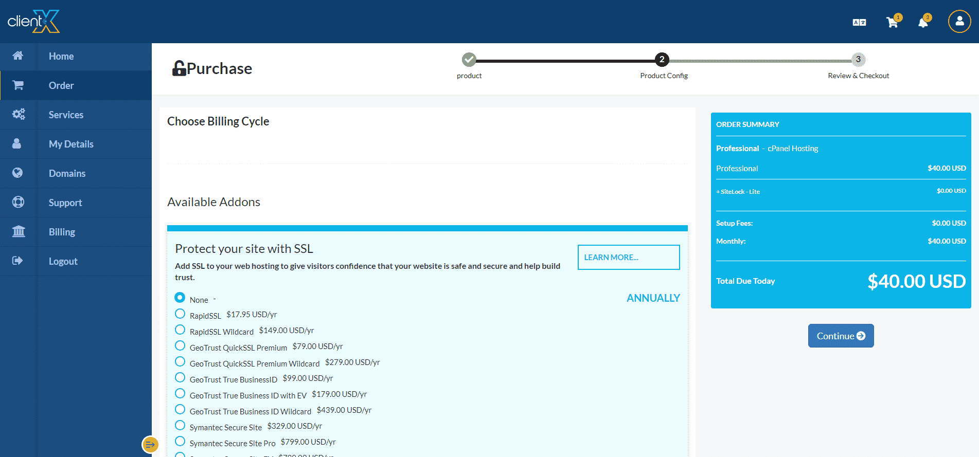This screenshot has height=457, width=979.
Task: Open the shopping cart icon in header
Action: pyautogui.click(x=892, y=23)
